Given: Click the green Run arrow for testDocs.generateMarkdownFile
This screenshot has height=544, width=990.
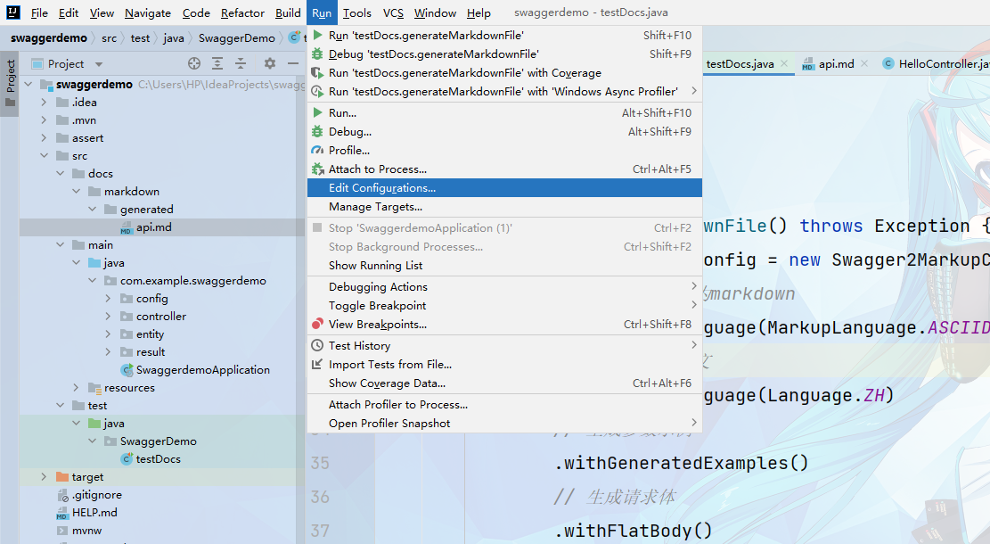Looking at the screenshot, I should click(317, 35).
